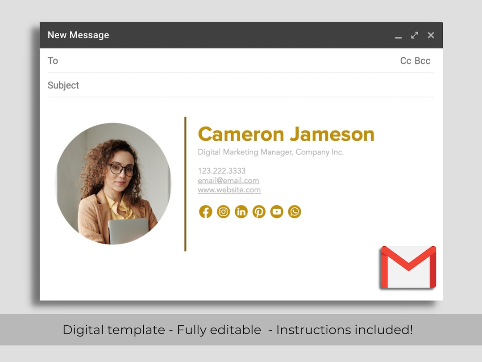Open the YouTube icon
482x362 pixels.
pos(277,212)
